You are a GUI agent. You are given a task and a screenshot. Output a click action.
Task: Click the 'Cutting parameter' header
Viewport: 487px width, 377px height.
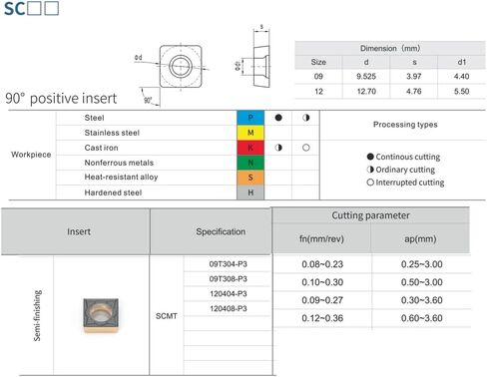point(370,215)
